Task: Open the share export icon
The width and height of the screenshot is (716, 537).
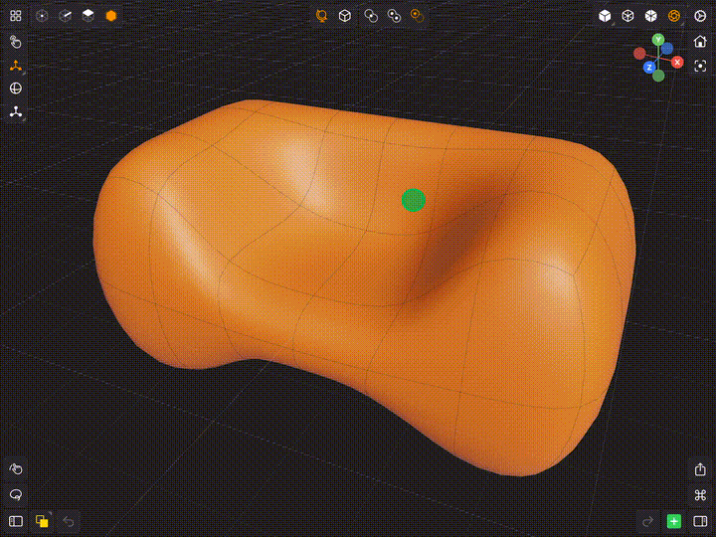Action: [x=700, y=469]
